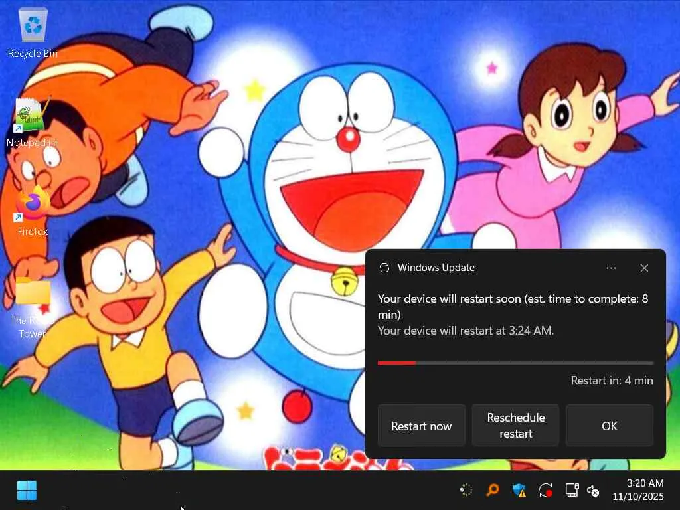
Task: Click the loading spinner tray icon
Action: click(x=466, y=490)
